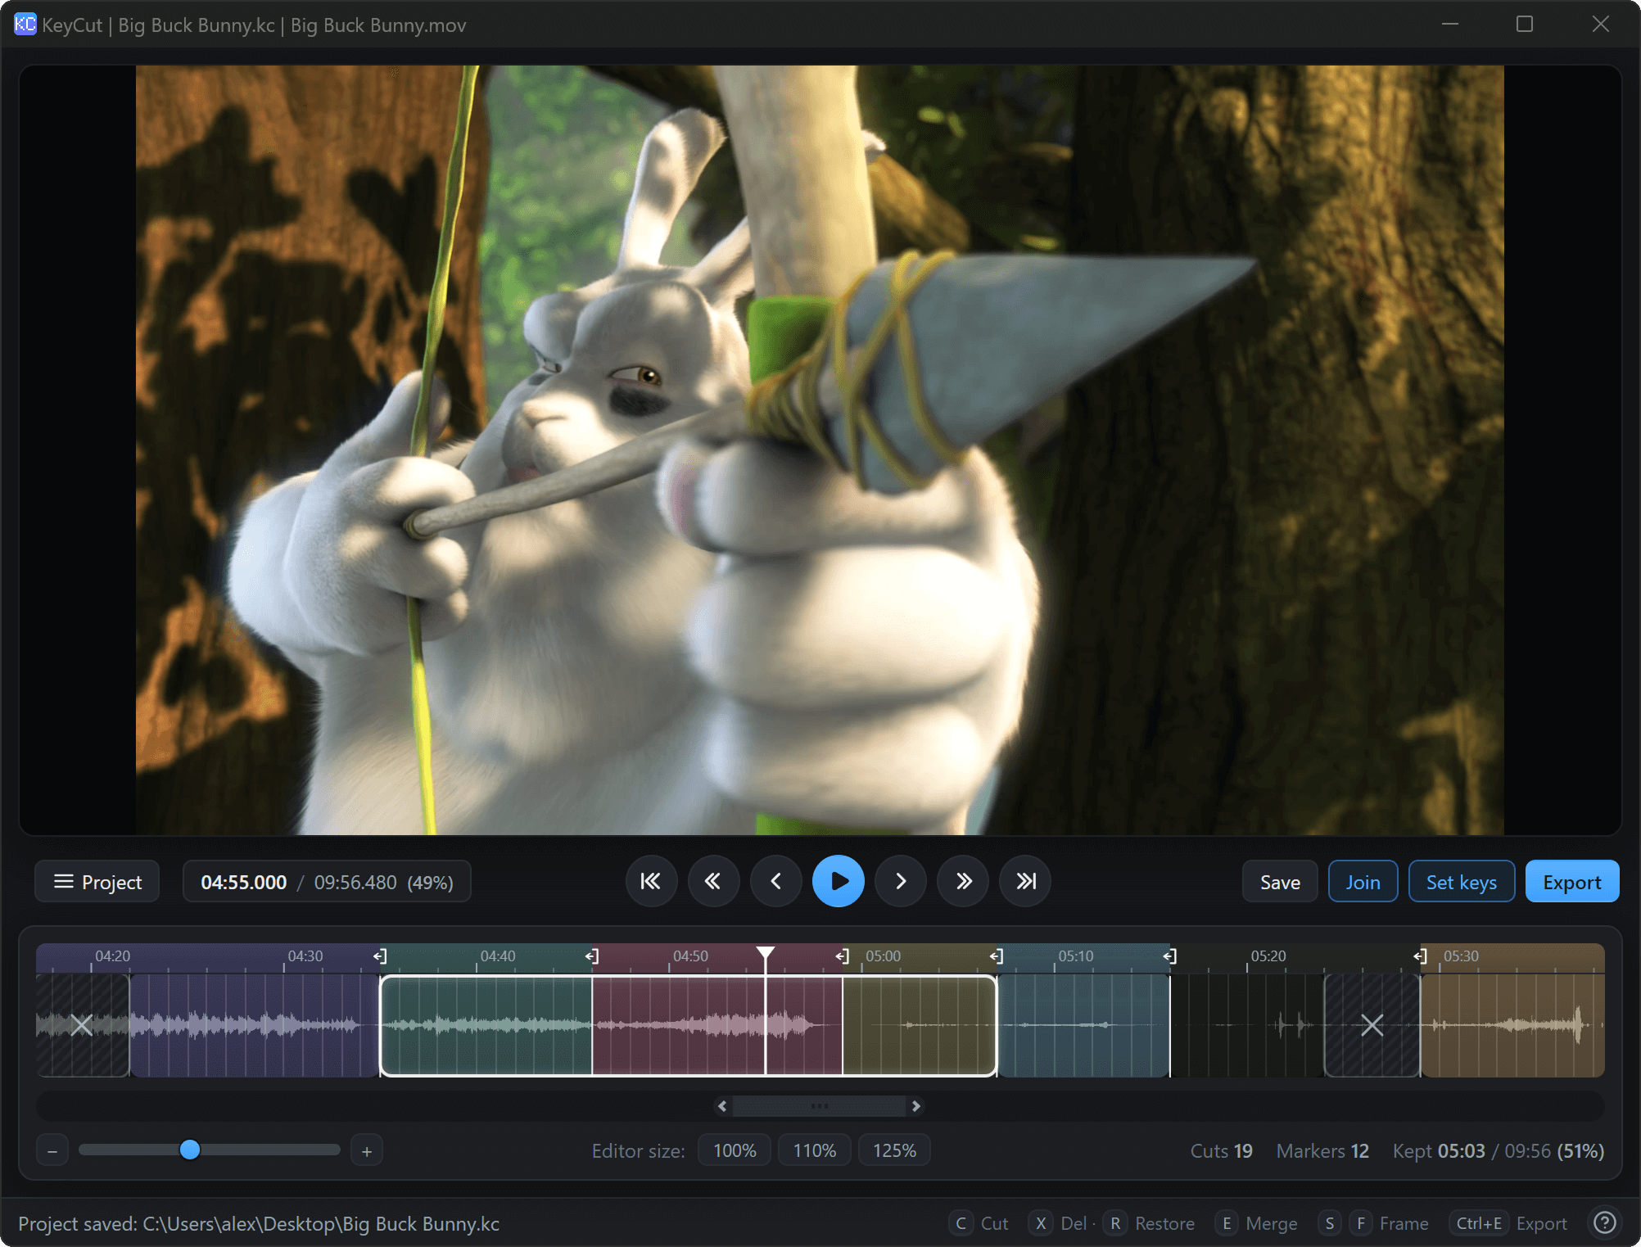Click the cut marker starting the maroon segment
The height and width of the screenshot is (1247, 1641).
tap(592, 956)
